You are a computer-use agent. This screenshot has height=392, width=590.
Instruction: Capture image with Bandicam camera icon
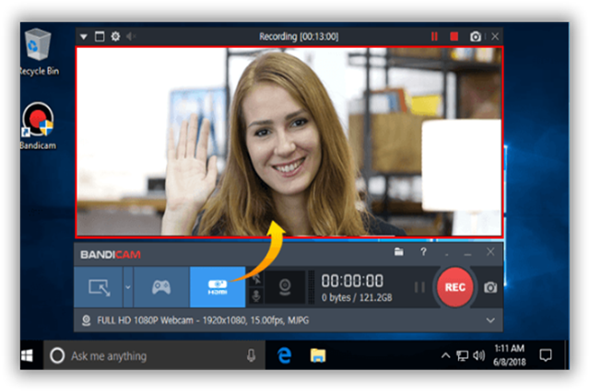click(x=490, y=287)
